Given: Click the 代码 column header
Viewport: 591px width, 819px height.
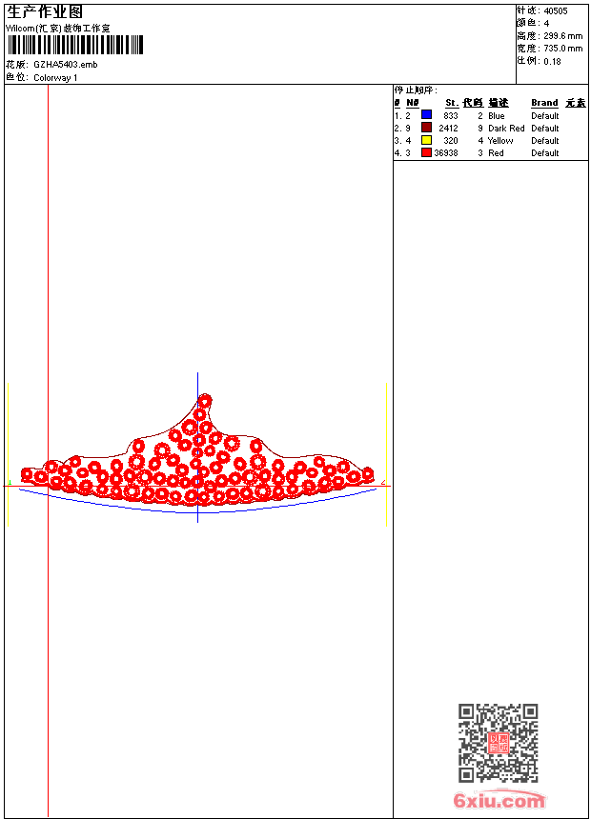Looking at the screenshot, I should [473, 103].
